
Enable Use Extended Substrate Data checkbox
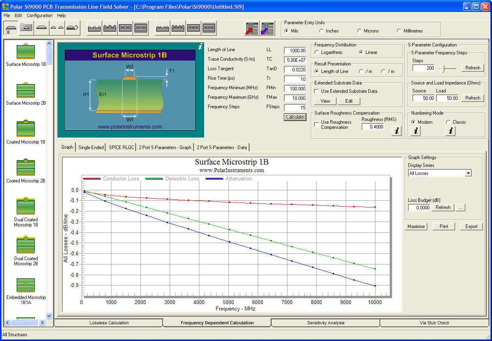pos(317,91)
